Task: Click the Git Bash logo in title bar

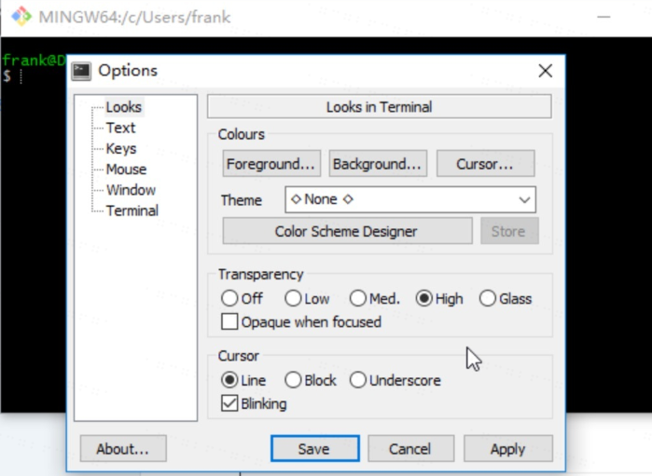Action: click(x=21, y=17)
